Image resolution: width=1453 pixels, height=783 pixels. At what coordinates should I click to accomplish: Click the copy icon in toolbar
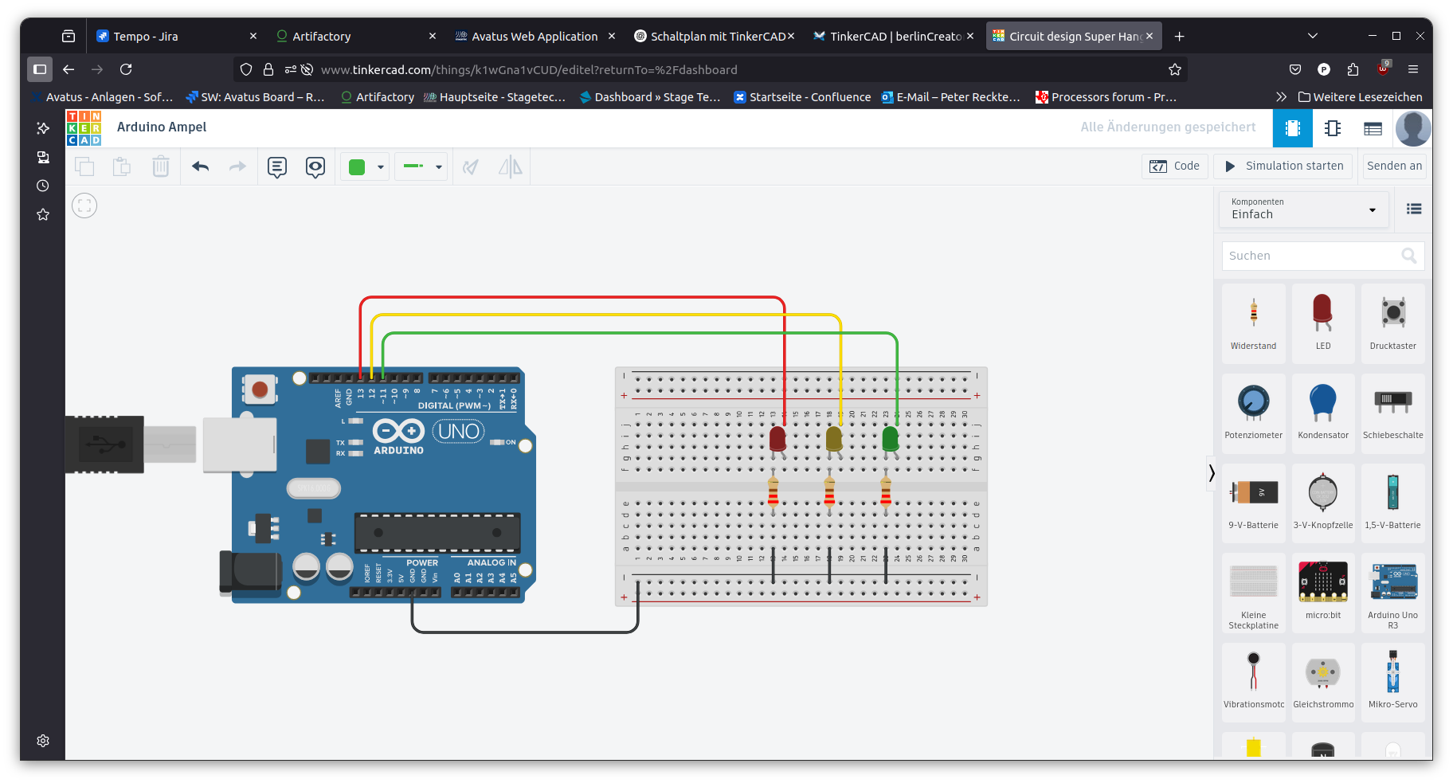(x=84, y=166)
